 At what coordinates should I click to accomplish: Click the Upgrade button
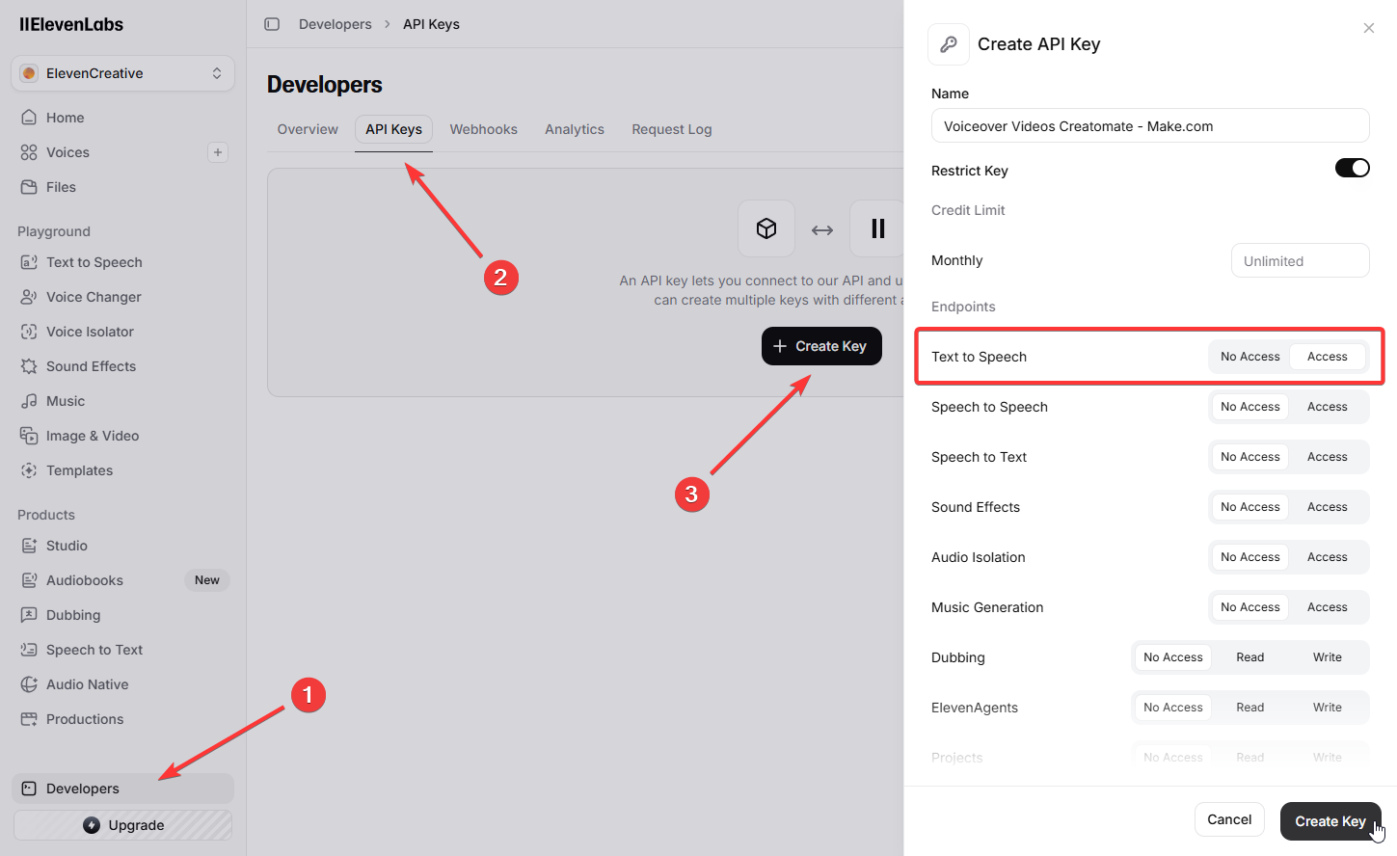tap(122, 825)
